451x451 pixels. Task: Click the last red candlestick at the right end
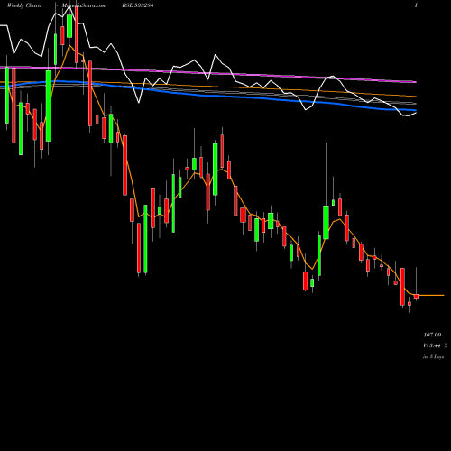pos(416,297)
